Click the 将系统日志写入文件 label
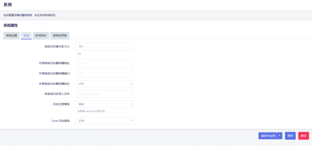The width and height of the screenshot is (312, 146). tap(57, 94)
